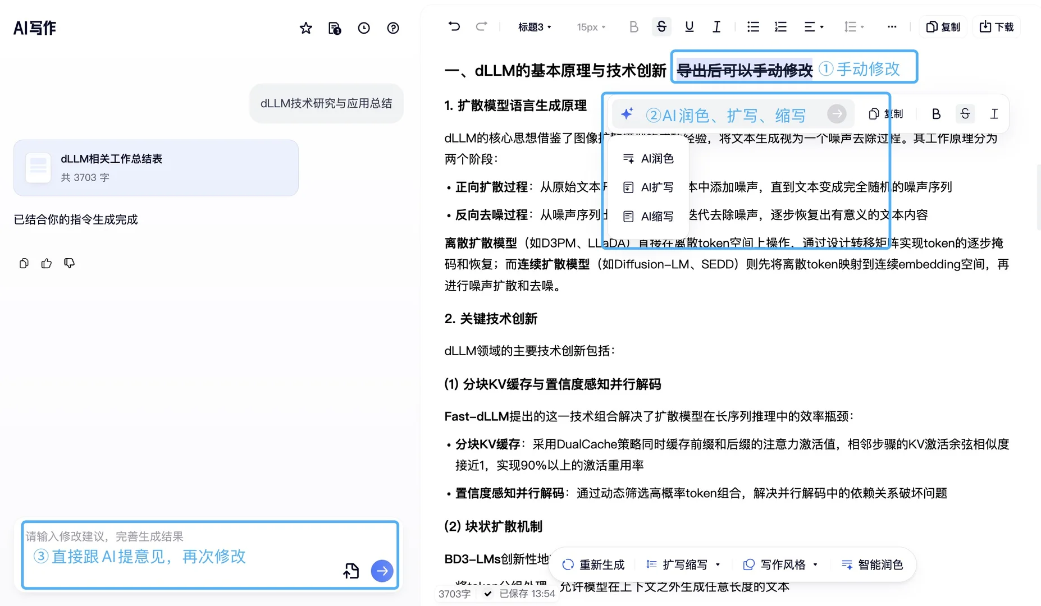Open the text alignment dropdown

(814, 26)
